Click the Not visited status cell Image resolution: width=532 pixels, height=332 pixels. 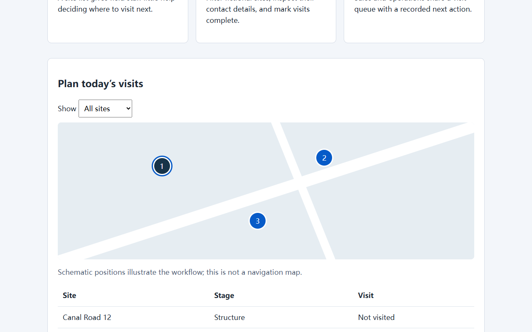point(414,317)
